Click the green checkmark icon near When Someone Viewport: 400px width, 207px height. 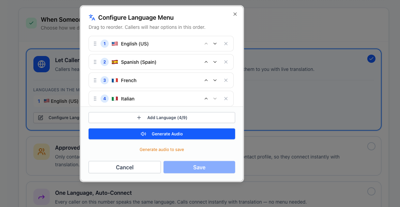point(31,23)
